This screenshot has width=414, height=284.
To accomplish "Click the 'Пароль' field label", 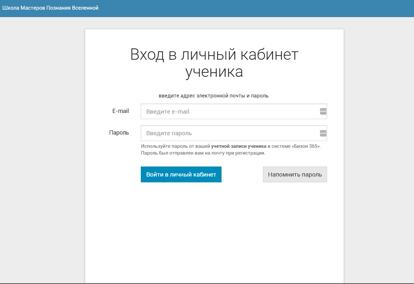I will (119, 133).
